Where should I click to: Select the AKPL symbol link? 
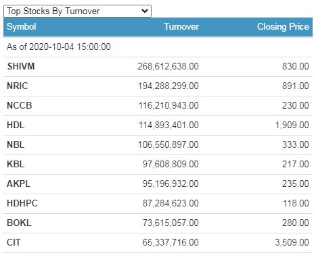pos(18,183)
